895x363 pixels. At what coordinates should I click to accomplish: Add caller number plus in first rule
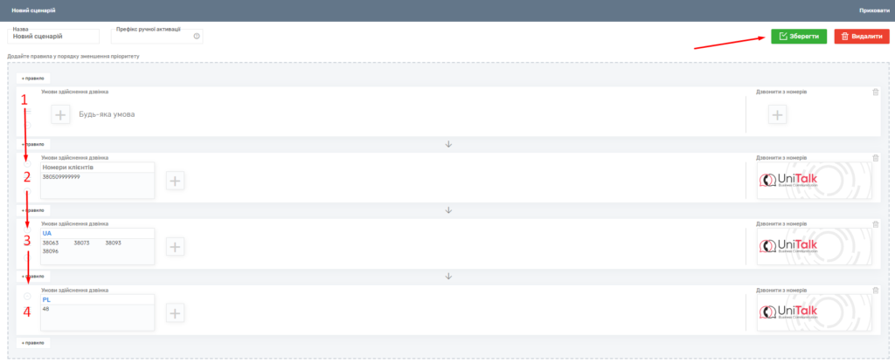pos(778,114)
